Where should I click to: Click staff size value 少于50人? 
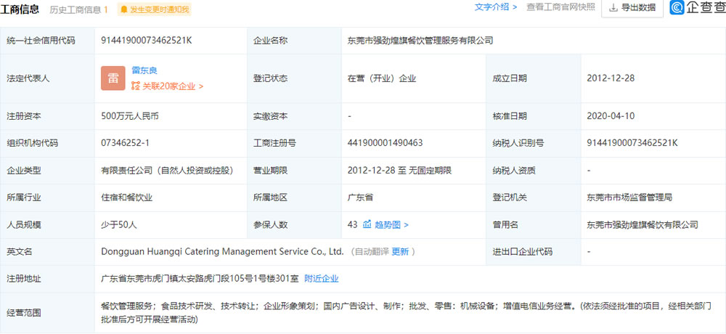[x=119, y=225]
